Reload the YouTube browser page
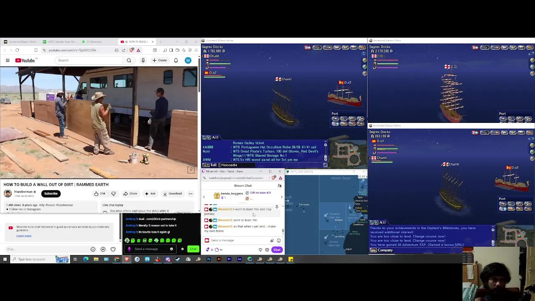The height and width of the screenshot is (301, 535). tap(17, 50)
